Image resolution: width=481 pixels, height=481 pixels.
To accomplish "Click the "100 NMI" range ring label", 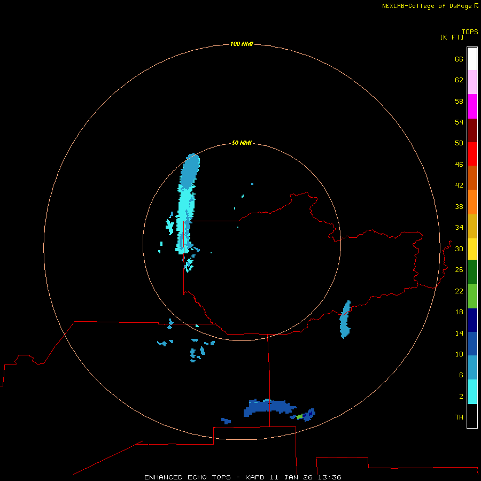I will [242, 44].
